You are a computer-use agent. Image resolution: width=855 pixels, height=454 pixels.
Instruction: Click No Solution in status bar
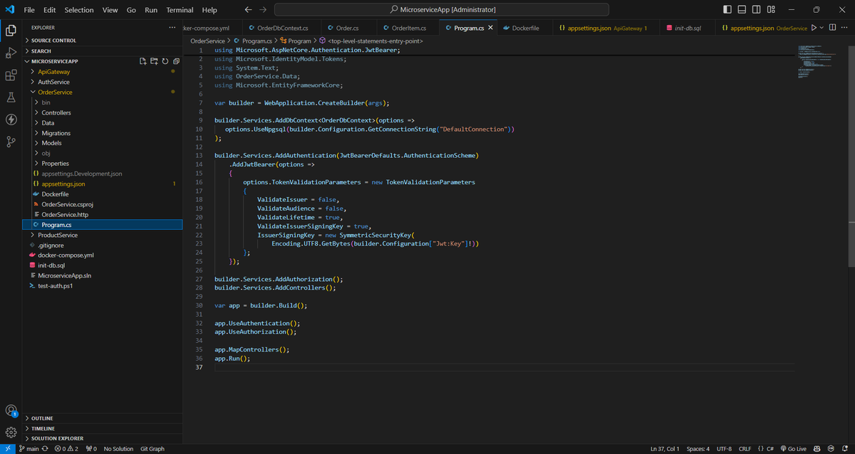118,449
